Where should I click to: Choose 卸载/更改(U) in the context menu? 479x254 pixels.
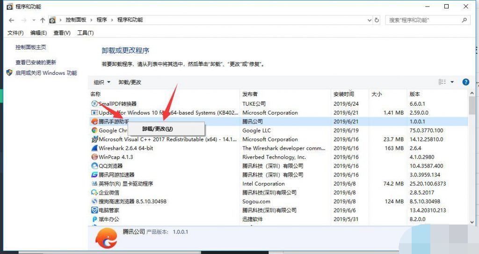coord(158,129)
